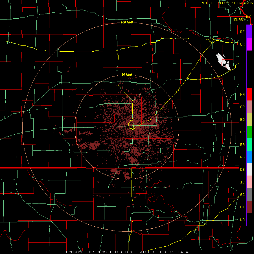The height and width of the screenshot is (254, 254).
Task: Click the magenta UK legend swatch
Action: click(x=249, y=44)
